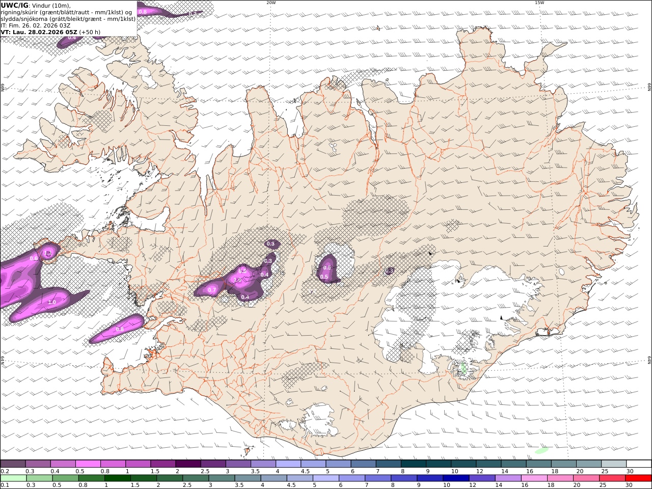Pick the dark teal 8–9 snow swatch

pyautogui.click(x=413, y=464)
